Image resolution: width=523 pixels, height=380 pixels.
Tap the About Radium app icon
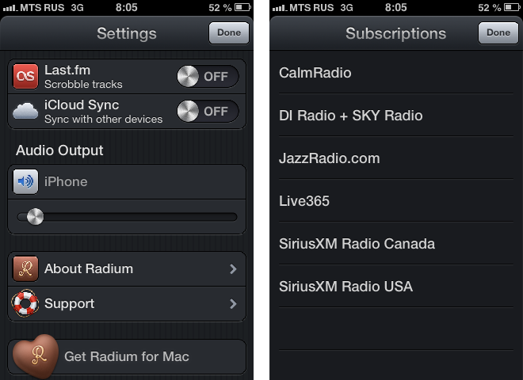tap(26, 269)
